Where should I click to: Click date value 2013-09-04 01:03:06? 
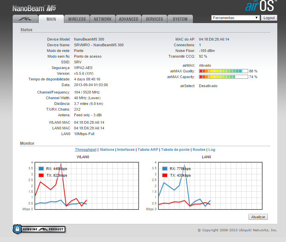click(x=91, y=85)
